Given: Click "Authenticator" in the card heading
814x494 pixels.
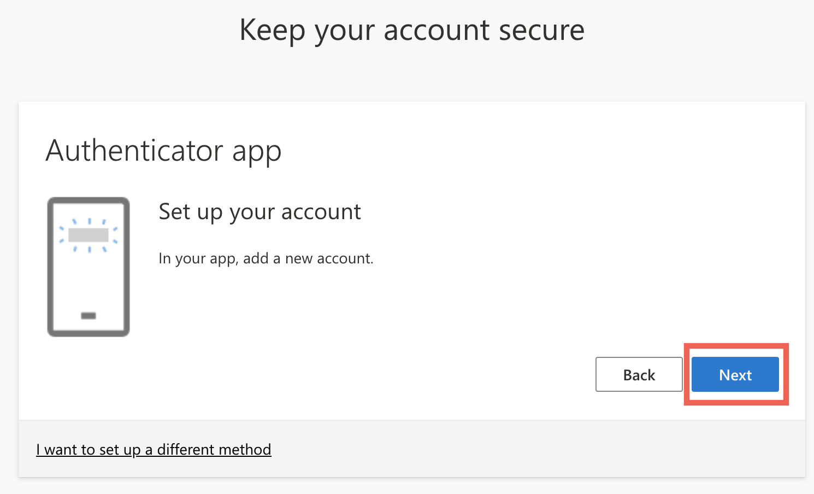Looking at the screenshot, I should click(135, 150).
